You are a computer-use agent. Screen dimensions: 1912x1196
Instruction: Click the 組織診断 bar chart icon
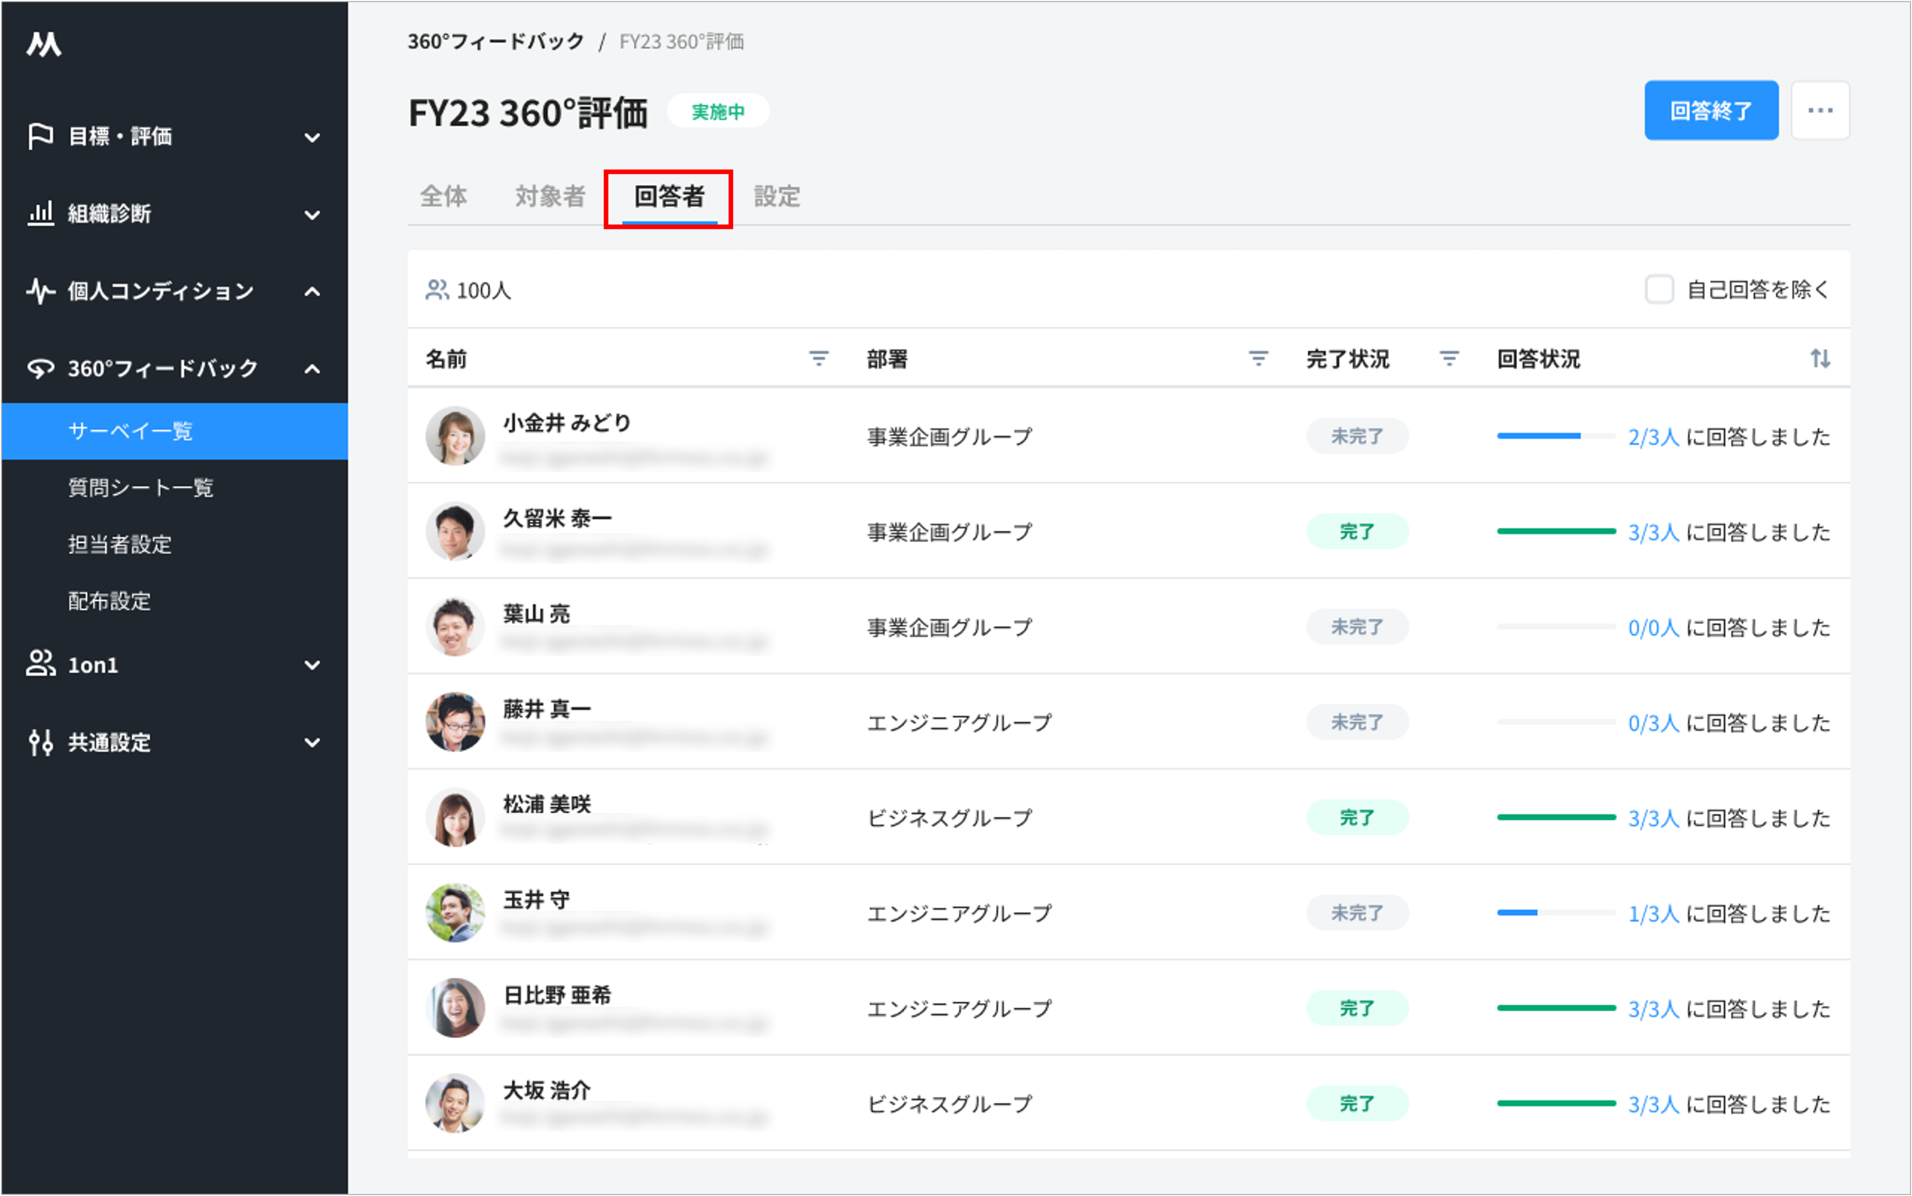coord(40,214)
